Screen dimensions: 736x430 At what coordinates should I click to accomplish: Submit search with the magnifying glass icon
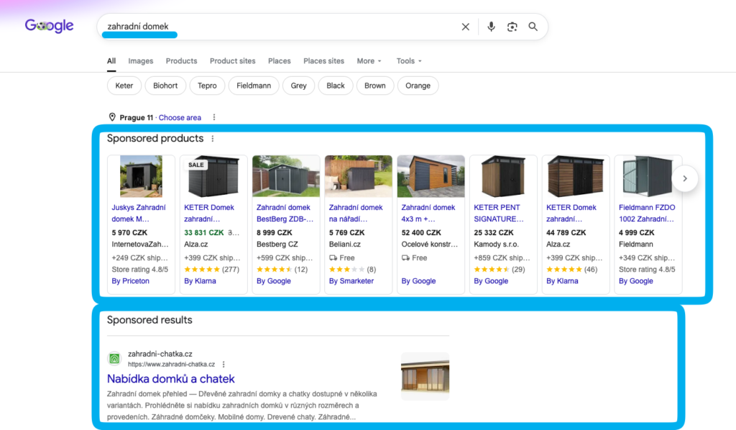coord(533,27)
